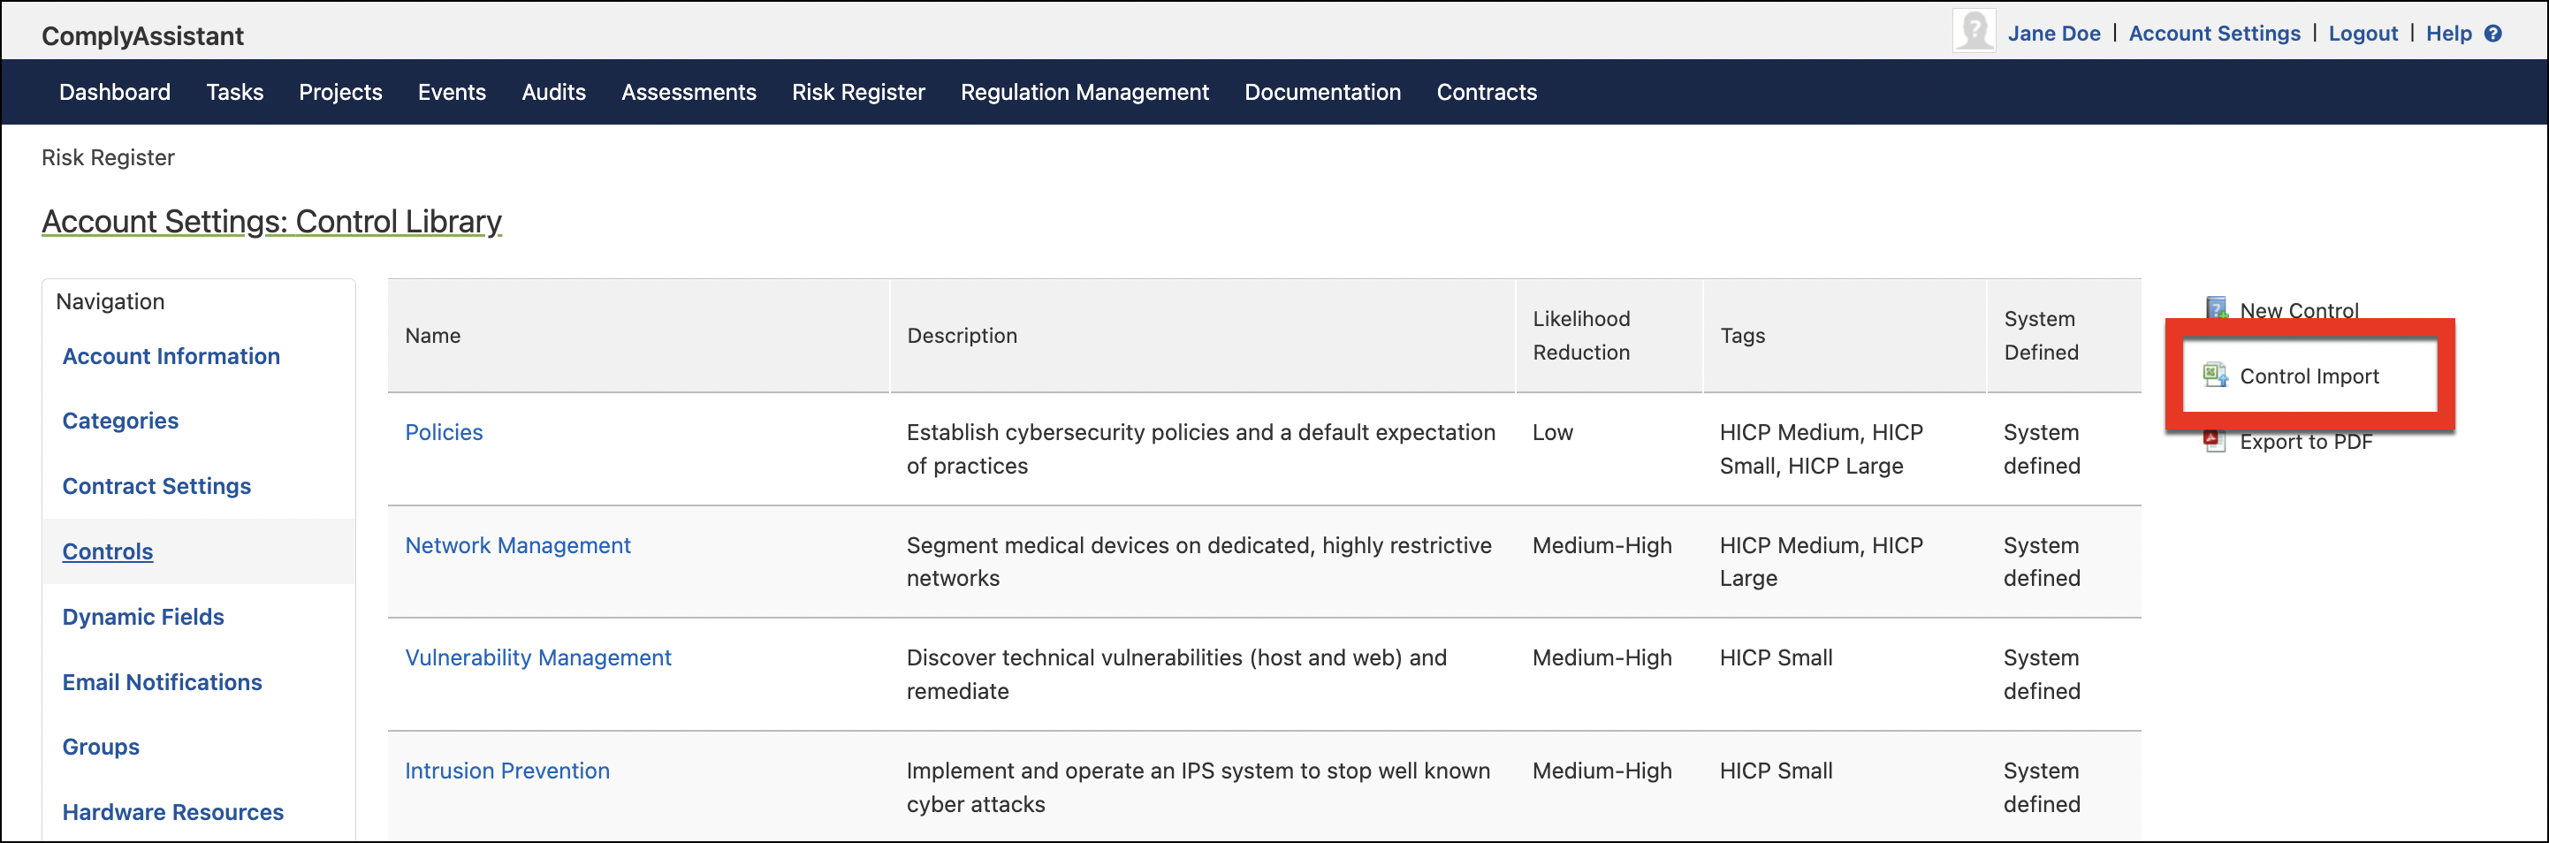Select Controls in navigation
2549x843 pixels.
(108, 552)
